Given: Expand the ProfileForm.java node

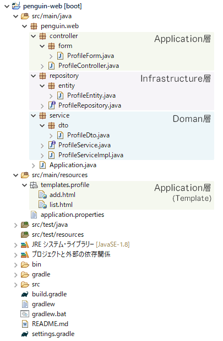Looking at the screenshot, I should (51, 56).
